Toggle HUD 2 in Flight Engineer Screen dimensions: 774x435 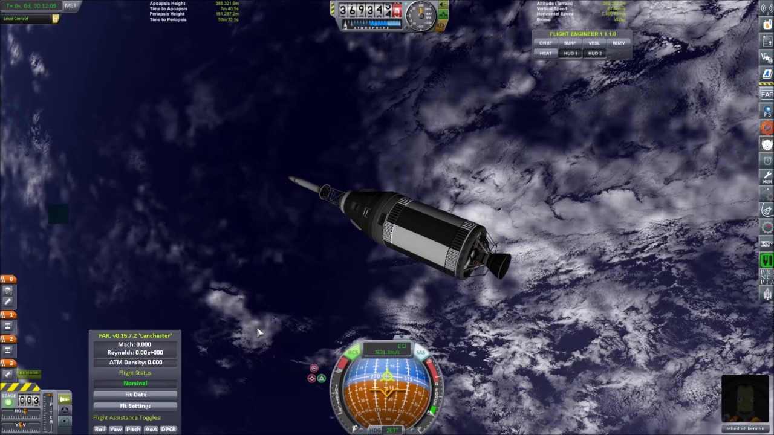coord(595,53)
